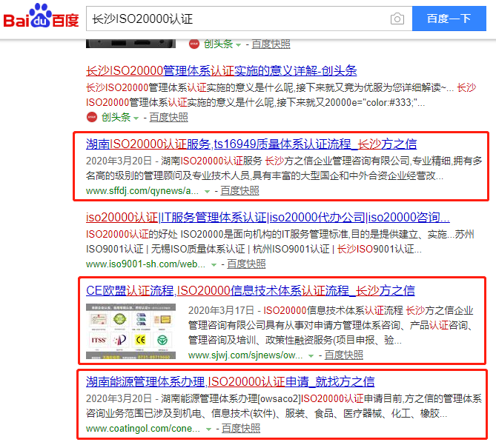The width and height of the screenshot is (496, 445).
Task: Expand dropdown arrow next to www.sjwj.com
Action: tap(311, 356)
